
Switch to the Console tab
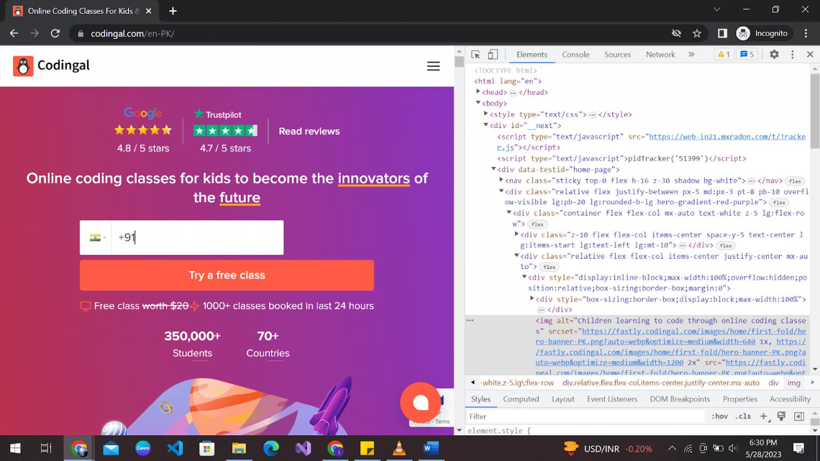coord(575,54)
